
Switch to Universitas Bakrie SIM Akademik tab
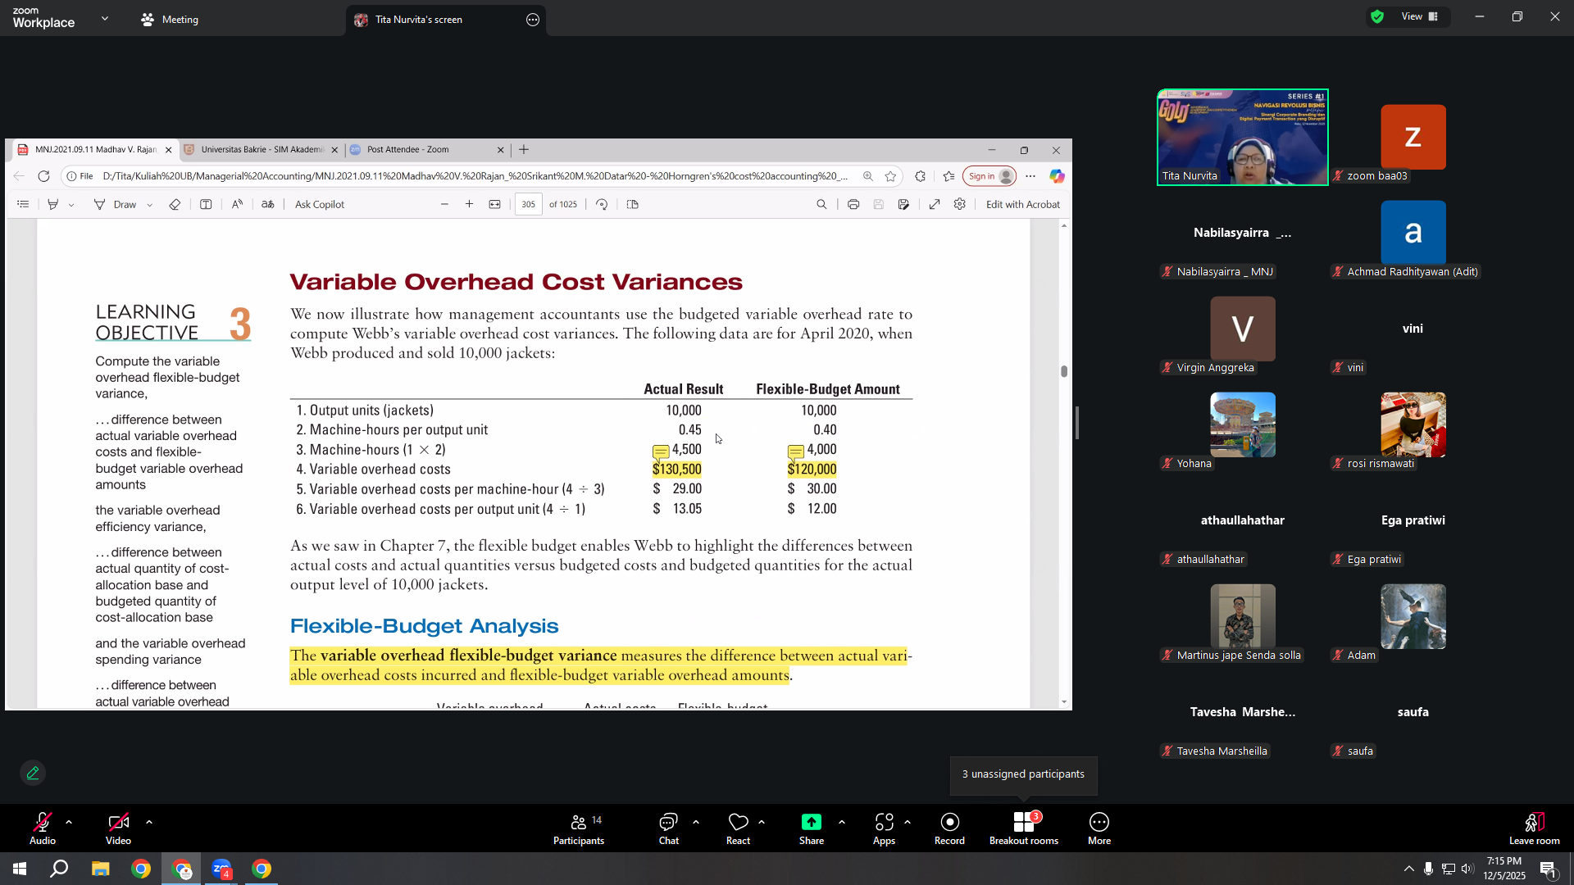click(x=262, y=149)
